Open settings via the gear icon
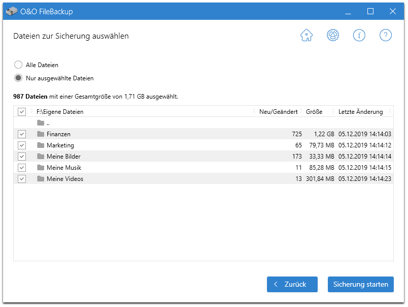 pos(333,35)
